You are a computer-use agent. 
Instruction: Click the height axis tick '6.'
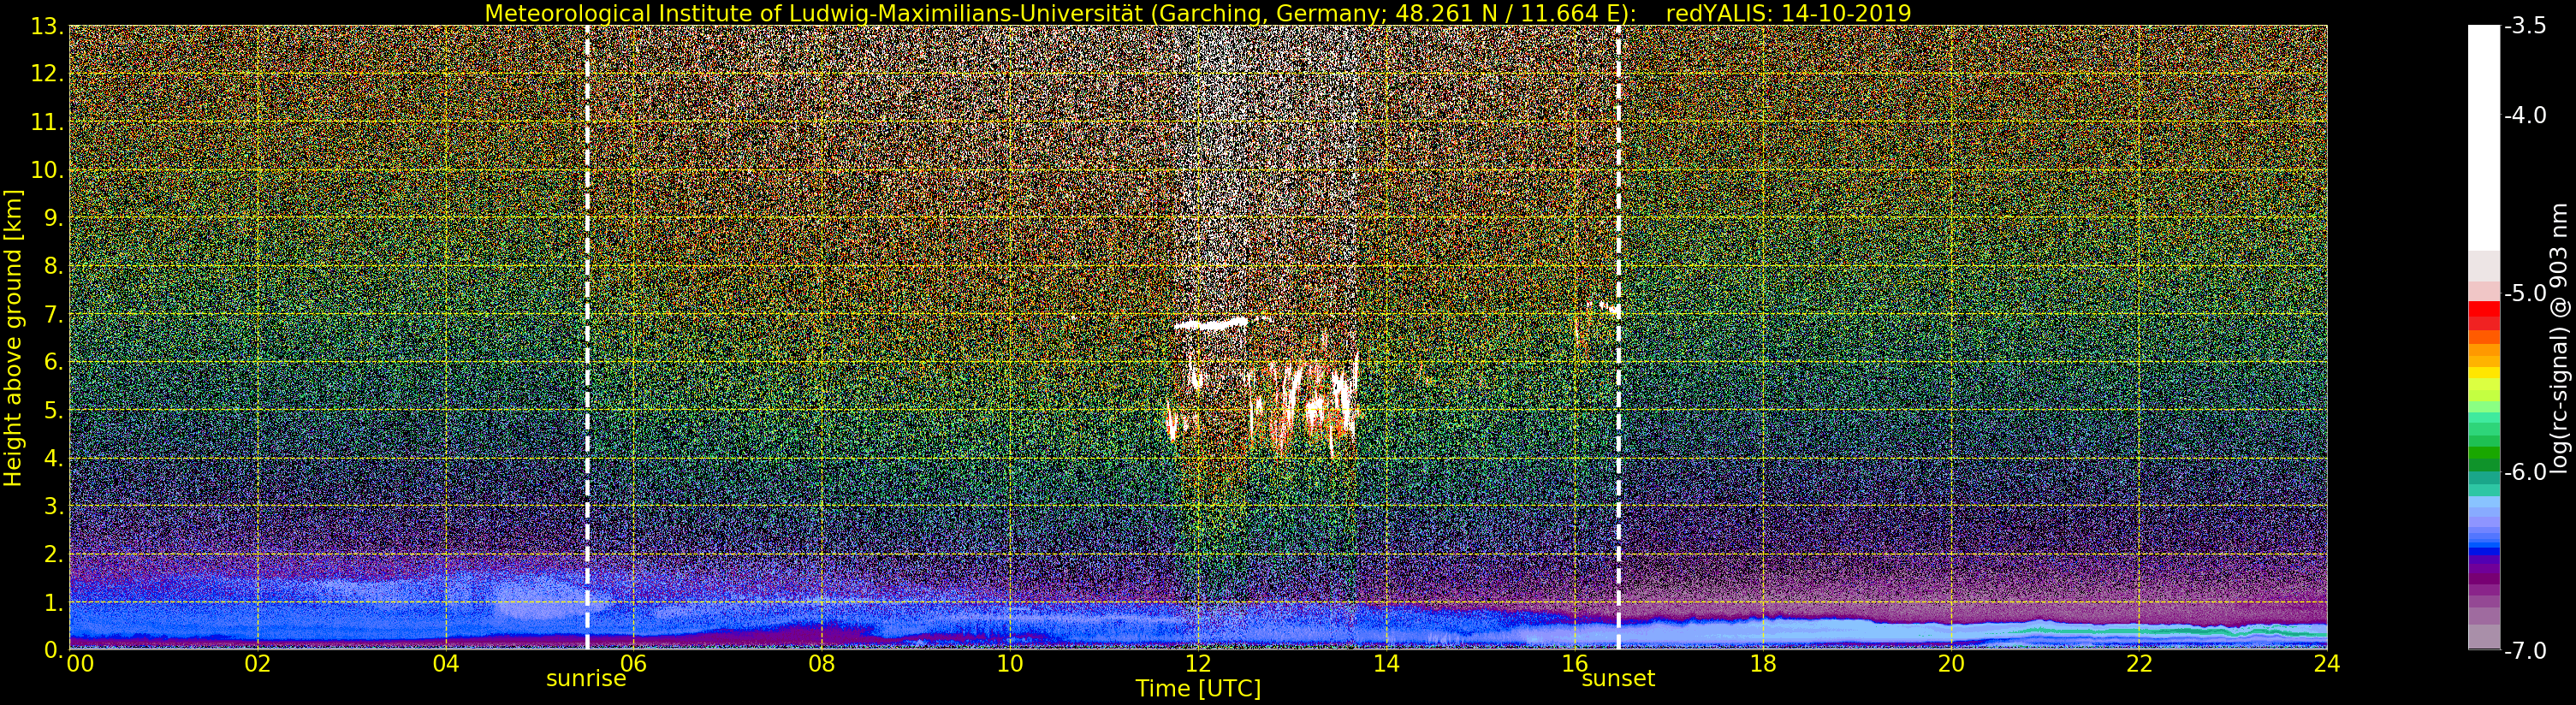pyautogui.click(x=53, y=362)
